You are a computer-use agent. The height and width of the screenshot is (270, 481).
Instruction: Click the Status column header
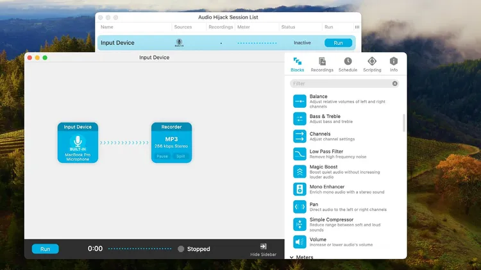pos(288,27)
